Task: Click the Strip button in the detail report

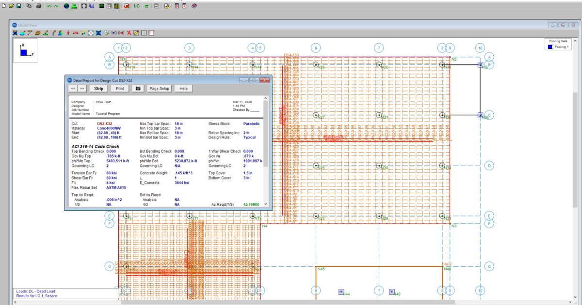Action: pyautogui.click(x=98, y=89)
